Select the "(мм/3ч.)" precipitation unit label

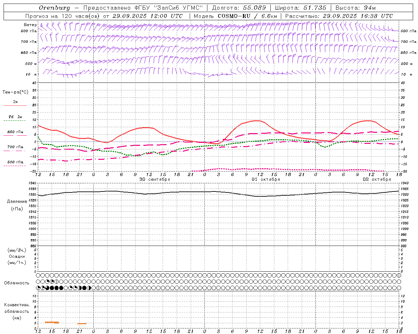[17, 250]
